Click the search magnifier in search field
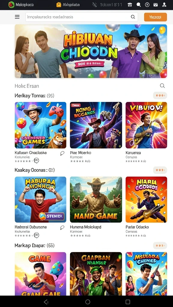The height and width of the screenshot is (307, 173). (133, 17)
